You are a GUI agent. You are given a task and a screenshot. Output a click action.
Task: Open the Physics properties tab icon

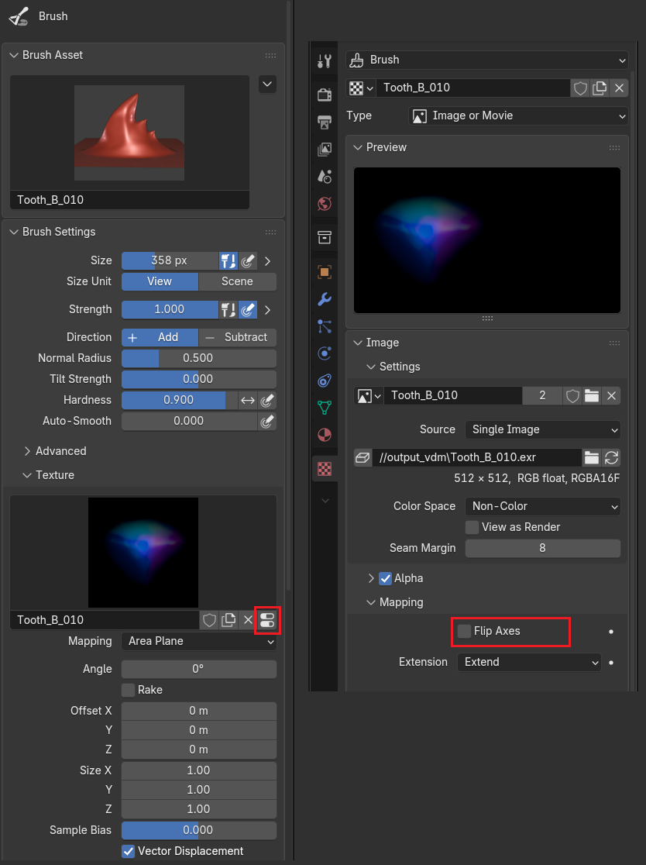point(325,353)
